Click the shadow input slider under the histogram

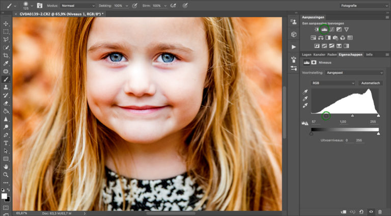[x=326, y=116]
